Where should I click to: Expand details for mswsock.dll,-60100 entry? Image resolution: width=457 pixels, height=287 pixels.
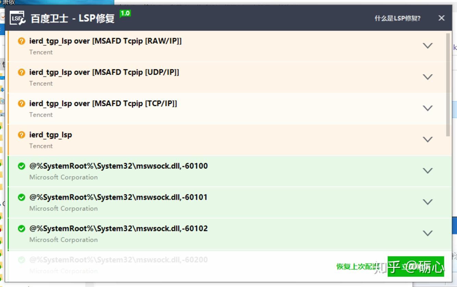pyautogui.click(x=428, y=170)
